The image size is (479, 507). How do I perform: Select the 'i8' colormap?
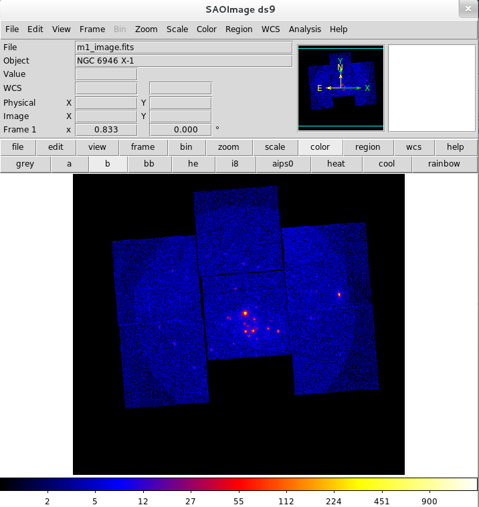235,164
